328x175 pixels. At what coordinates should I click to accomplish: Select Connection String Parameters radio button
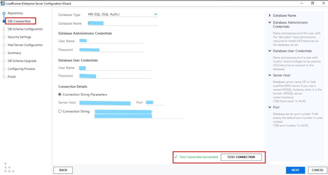60,95
